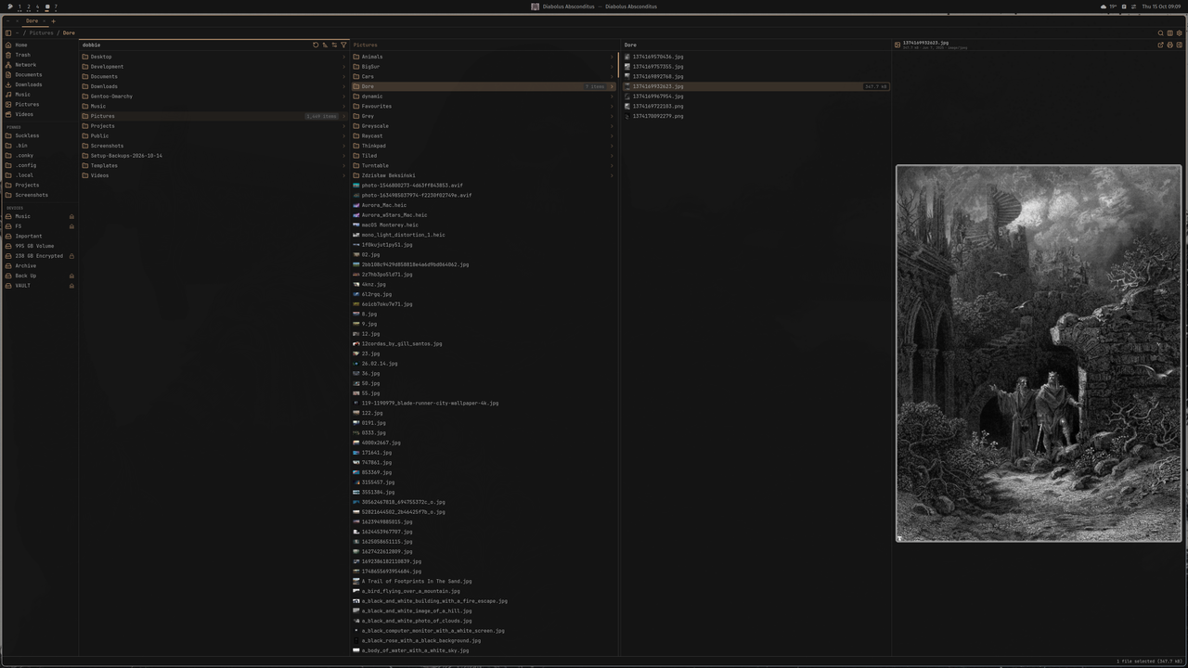The image size is (1188, 668).
Task: Click the sort order icon in dobbie header
Action: [x=325, y=45]
